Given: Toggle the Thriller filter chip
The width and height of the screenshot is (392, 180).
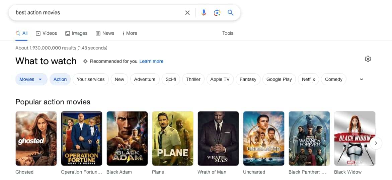Looking at the screenshot, I should click(x=193, y=79).
